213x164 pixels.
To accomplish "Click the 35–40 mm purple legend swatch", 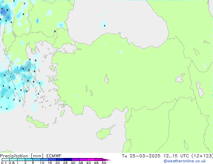I will tap(83, 160).
